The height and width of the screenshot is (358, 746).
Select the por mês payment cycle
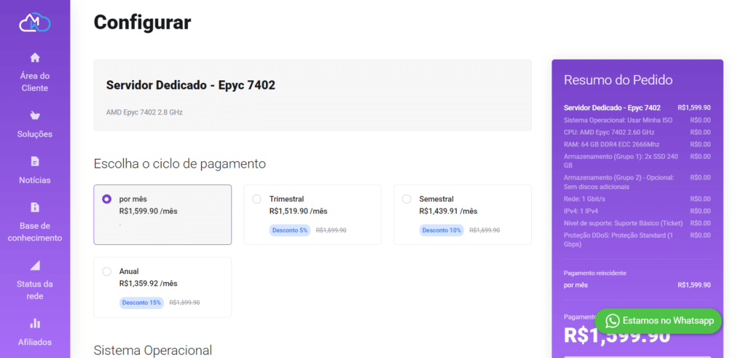pos(162,214)
